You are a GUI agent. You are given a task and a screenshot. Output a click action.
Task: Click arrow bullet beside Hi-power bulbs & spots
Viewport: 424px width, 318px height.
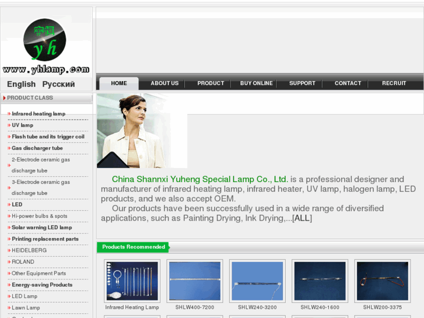[x=9, y=216]
